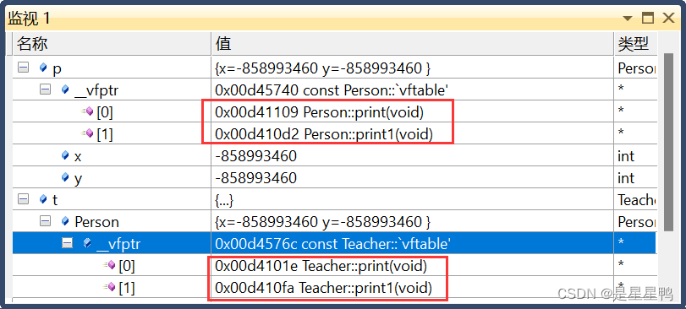Click the vertical scrollbar thumb
Screen dimensions: 686x309
tap(668, 142)
